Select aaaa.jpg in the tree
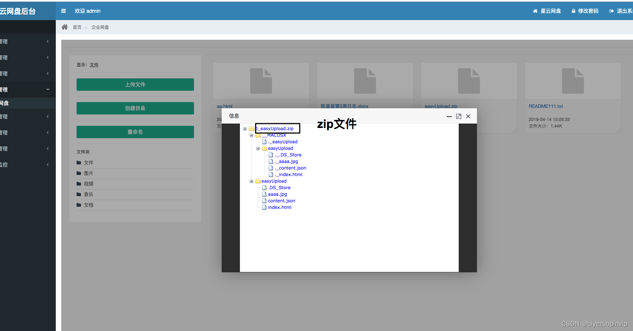The width and height of the screenshot is (633, 331). (277, 194)
